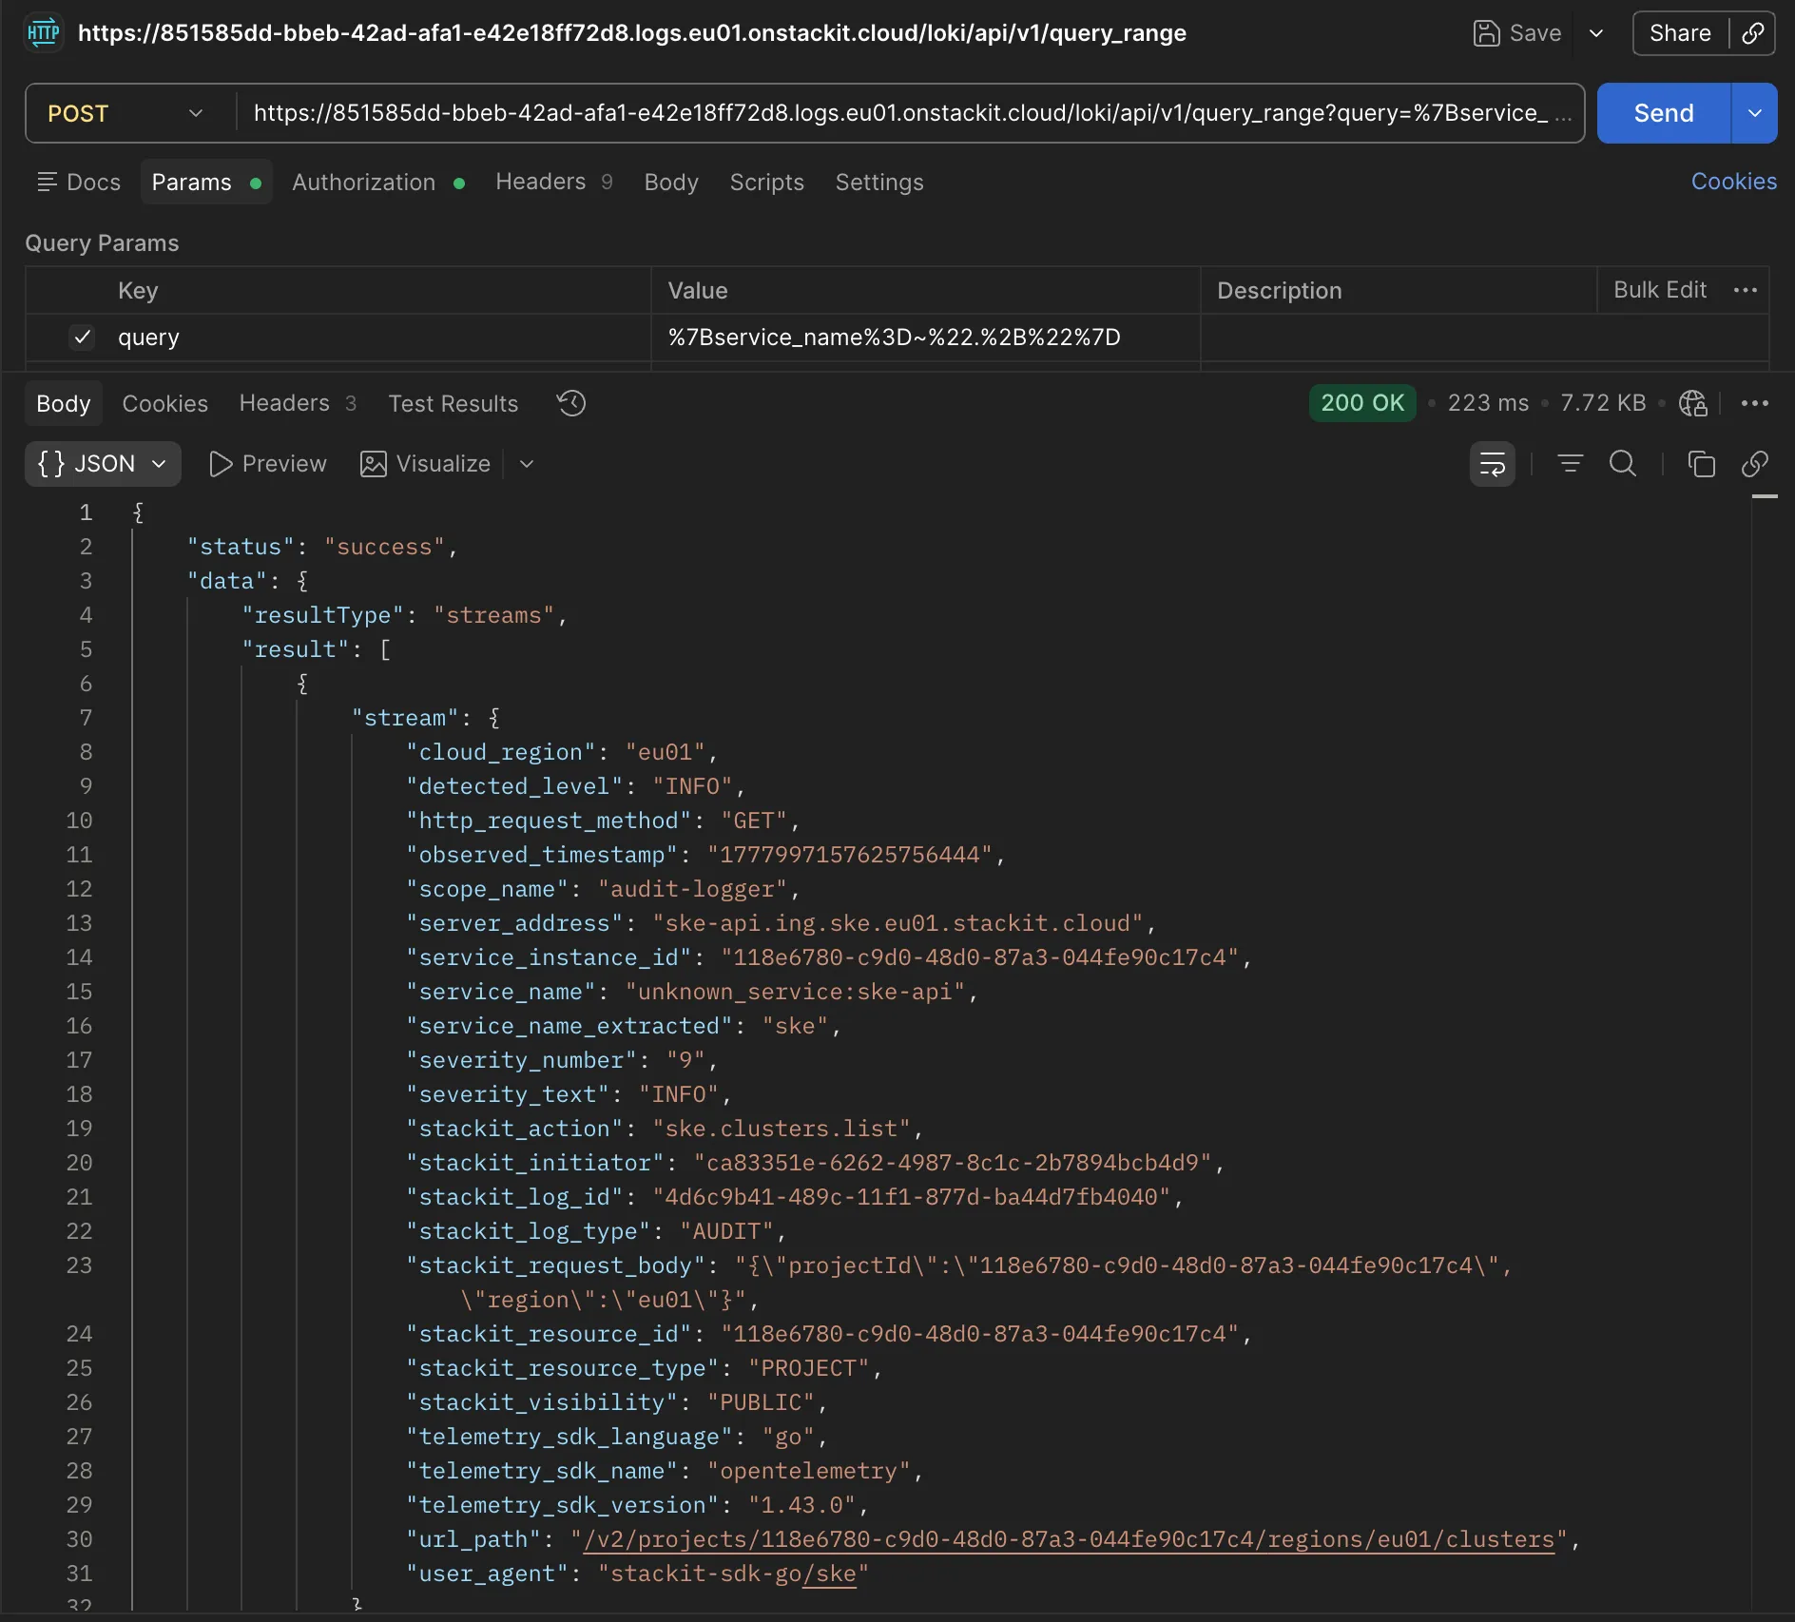1795x1622 pixels.
Task: Click Bulk Edit for query params
Action: 1660,290
